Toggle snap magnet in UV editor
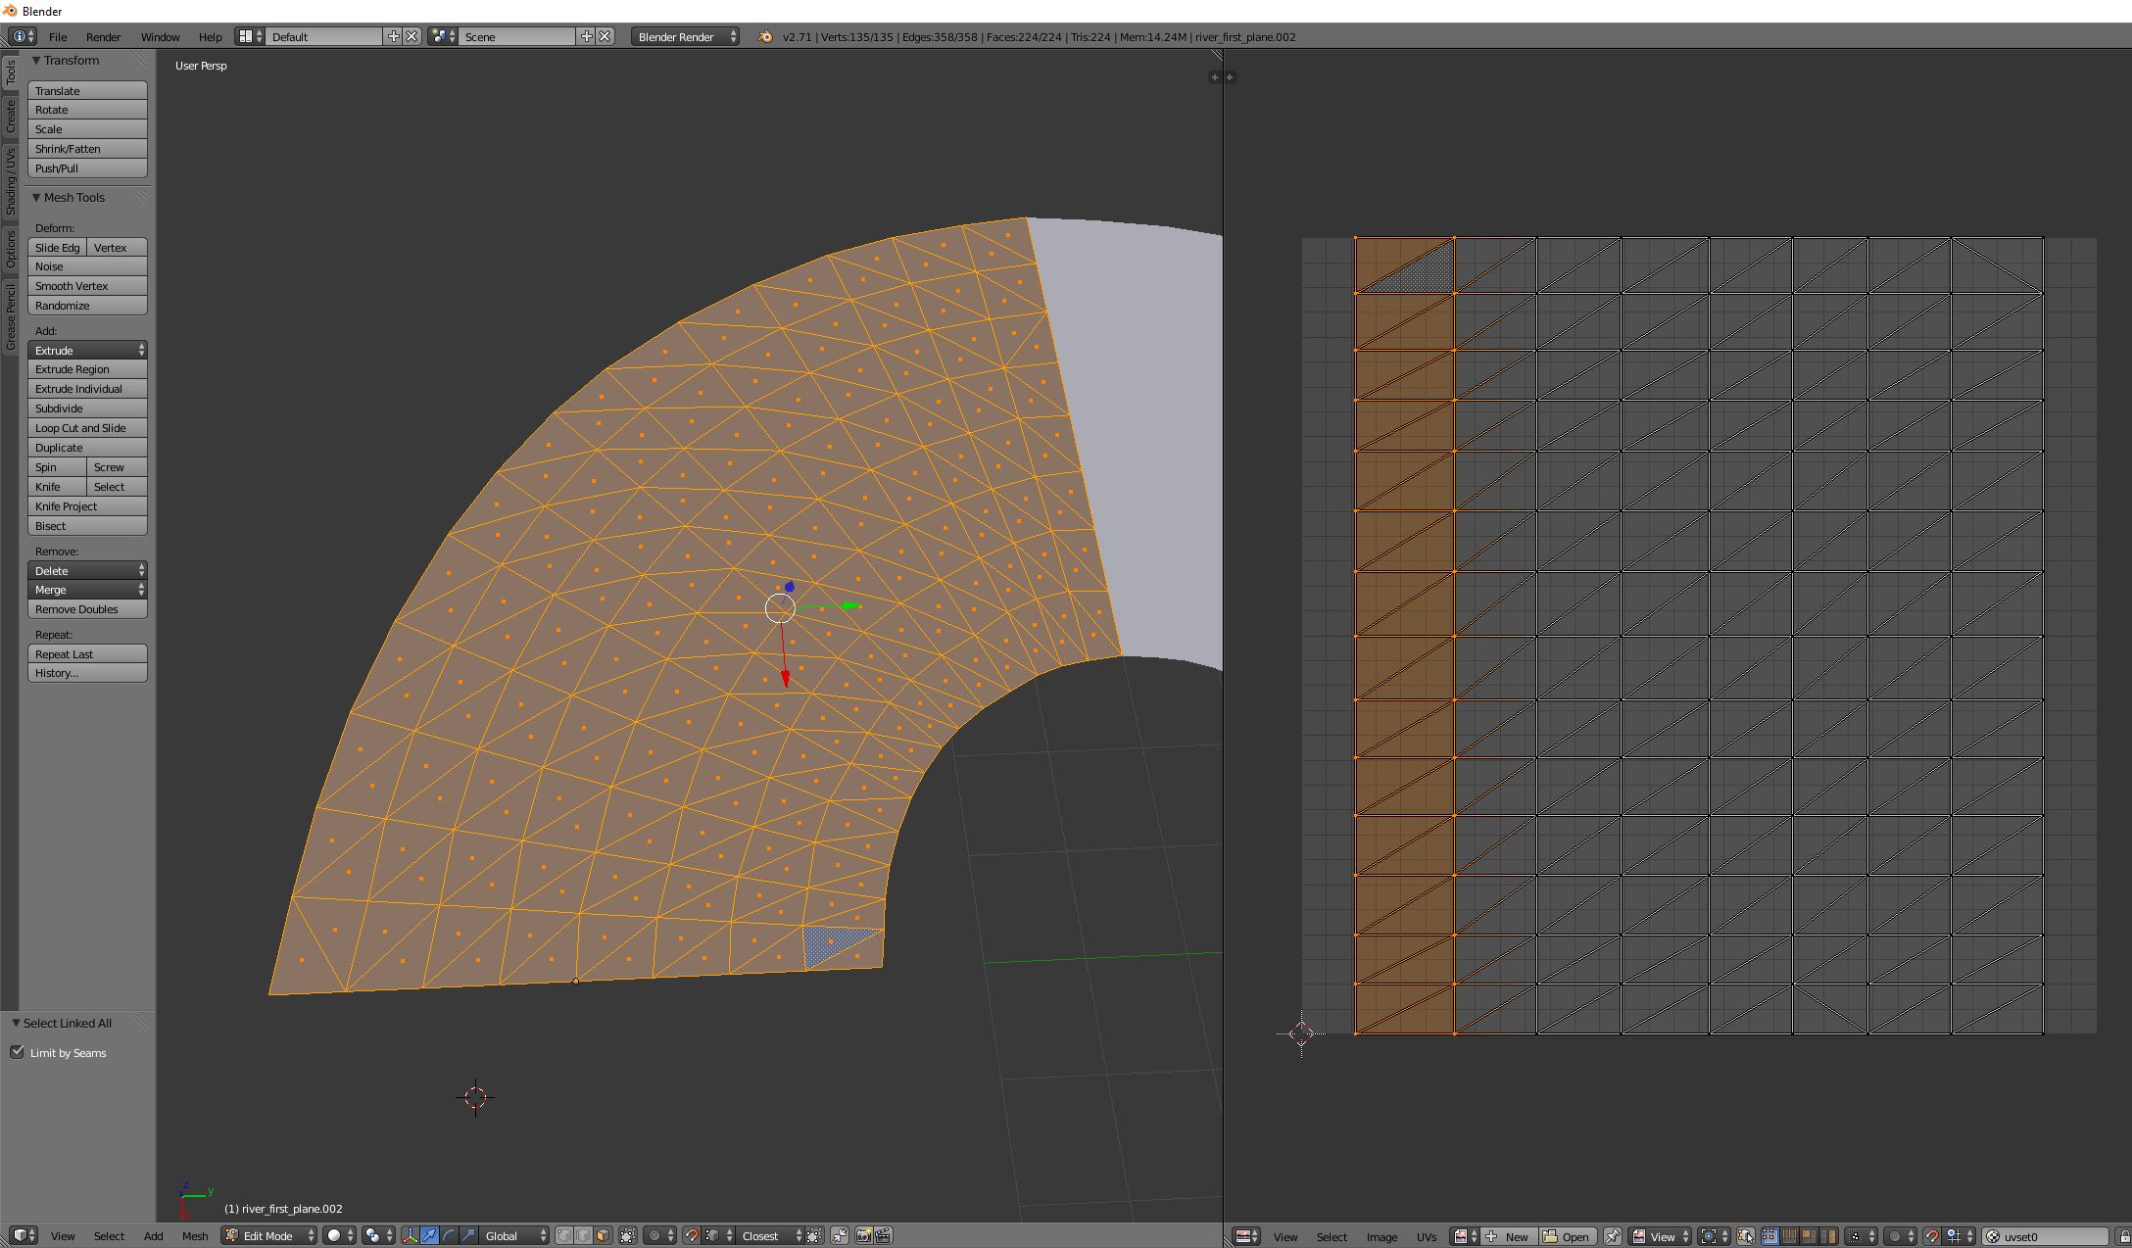This screenshot has width=2132, height=1248. point(1932,1236)
